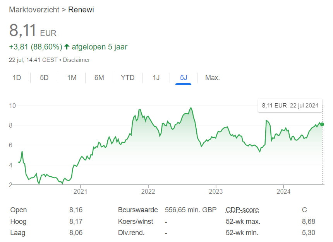The image size is (333, 242).
Task: Click the 2021 label on chart axis
Action: pos(80,191)
